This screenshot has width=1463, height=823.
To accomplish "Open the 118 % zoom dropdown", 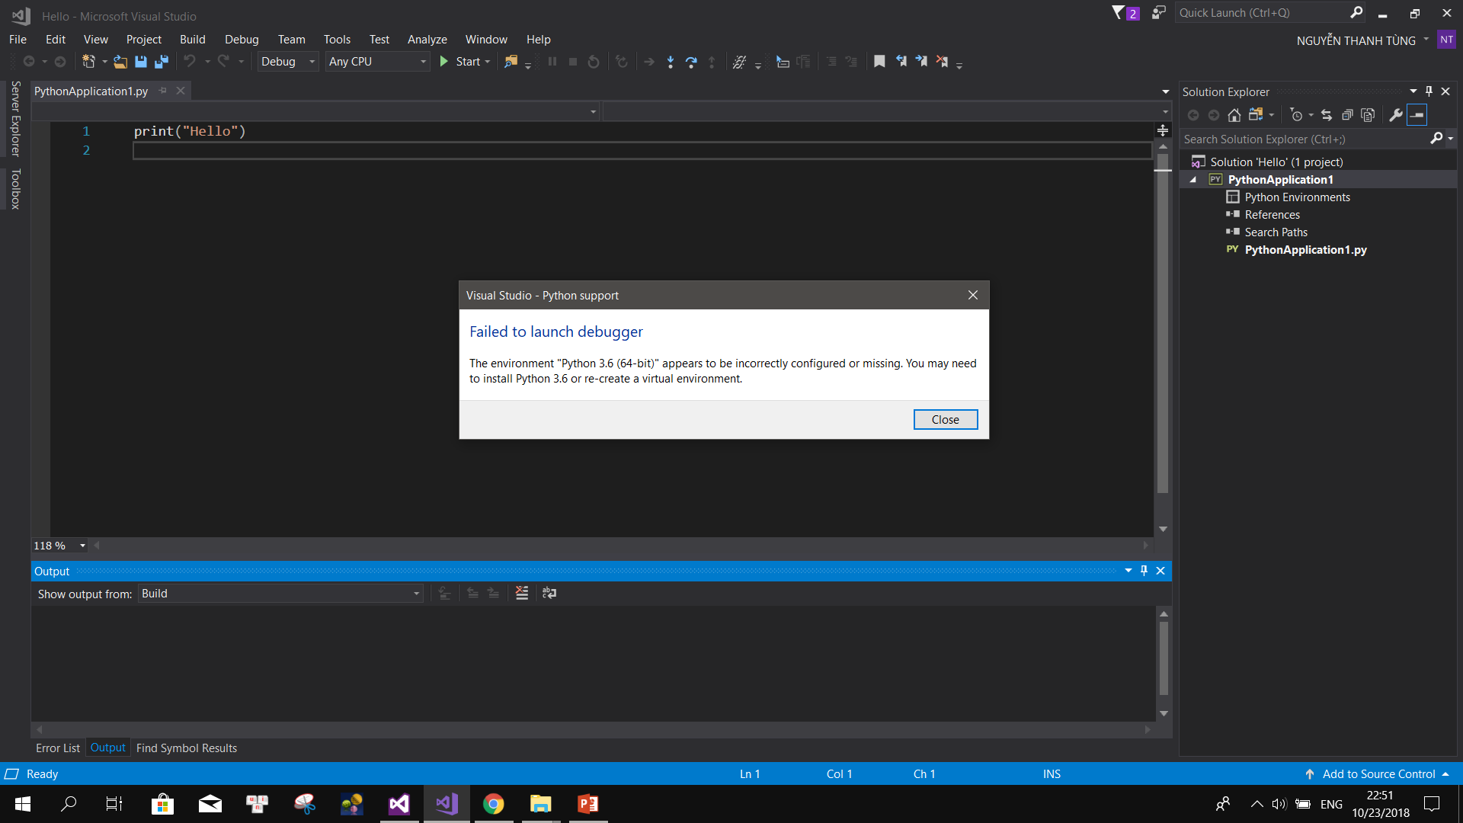I will click(82, 546).
